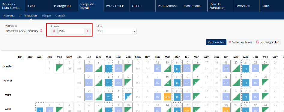The width and height of the screenshot is (284, 112).
Task: Open the Accueil / Libre-Service menu
Action: (x=13, y=6)
